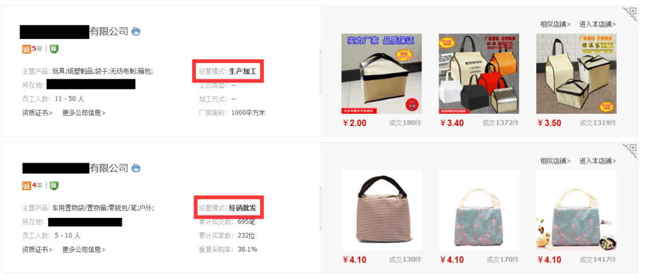This screenshot has height=274, width=646.
Task: Click the chat icon beside first company name
Action: [x=136, y=31]
